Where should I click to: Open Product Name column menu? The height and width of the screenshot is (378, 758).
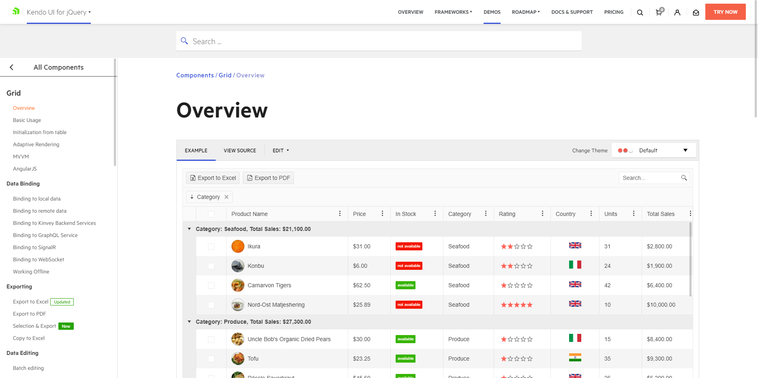(340, 214)
